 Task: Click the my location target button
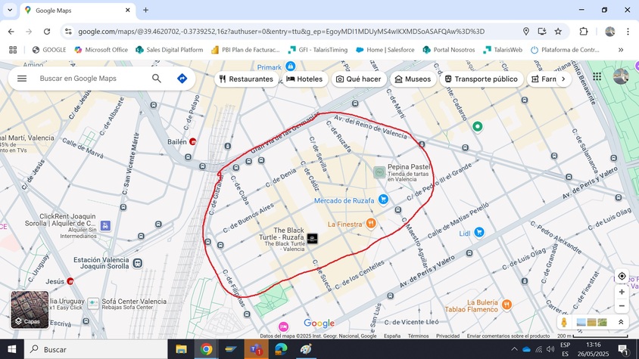tap(622, 276)
